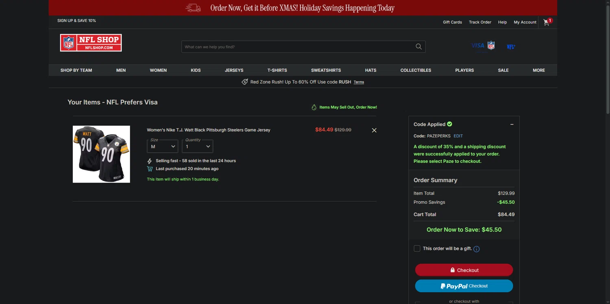This screenshot has height=304, width=610.
Task: Open the KIDS menu
Action: (196, 70)
